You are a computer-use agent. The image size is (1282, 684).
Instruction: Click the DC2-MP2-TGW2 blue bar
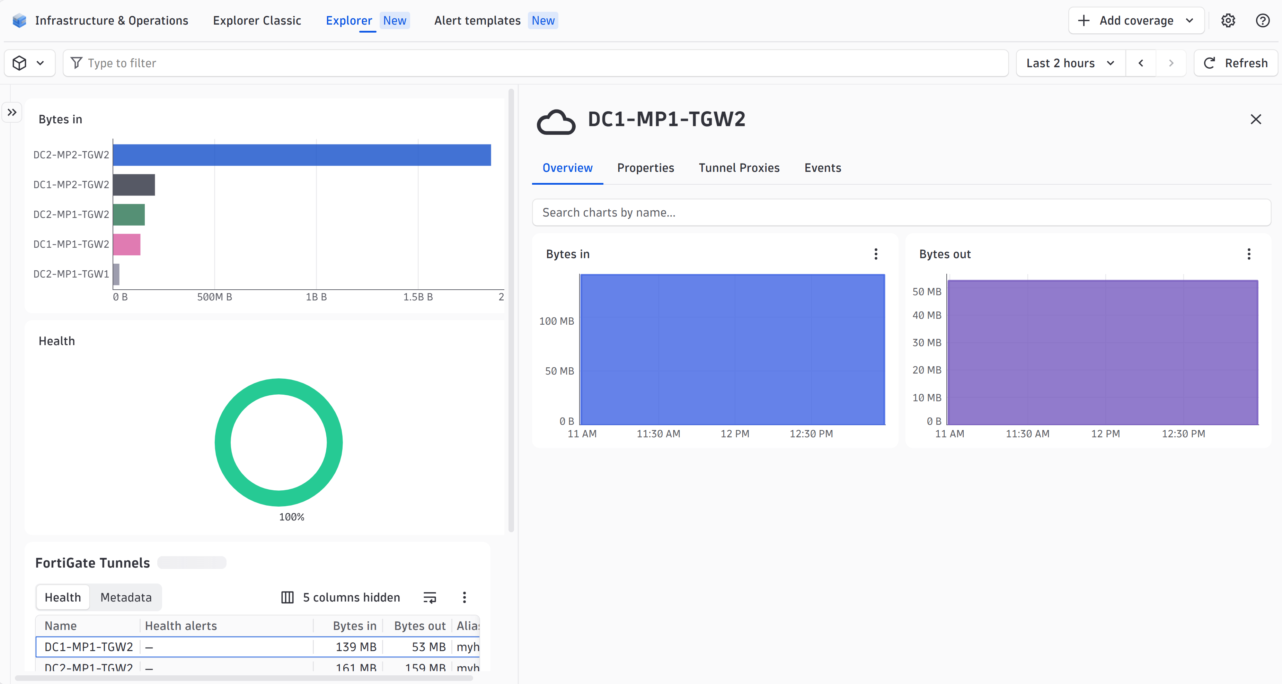coord(302,155)
